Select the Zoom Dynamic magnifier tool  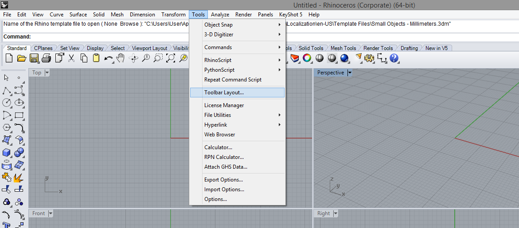point(146,58)
